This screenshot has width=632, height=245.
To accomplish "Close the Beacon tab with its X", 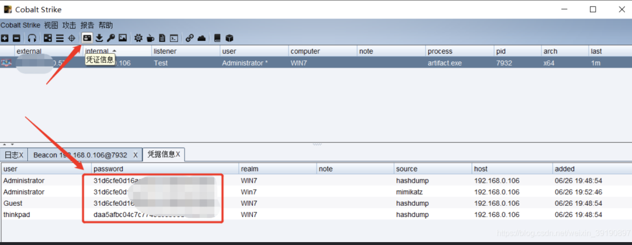I will pos(136,155).
